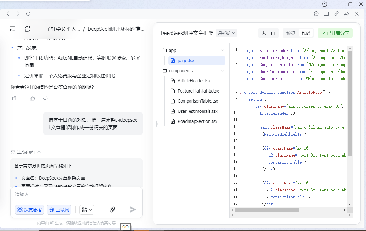The height and width of the screenshot is (231, 366).
Task: Toggle 互联网 search
Action: coord(59,210)
